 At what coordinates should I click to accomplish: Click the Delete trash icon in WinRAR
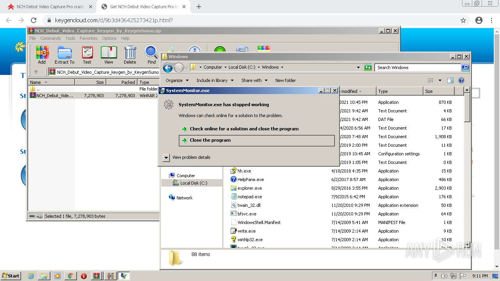[x=130, y=55]
